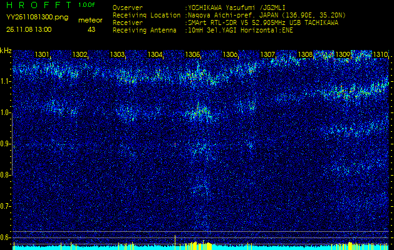Viewport: 394px width, 250px height.
Task: Select the 0.7 kHz frequency axis label
Action: click(x=6, y=206)
